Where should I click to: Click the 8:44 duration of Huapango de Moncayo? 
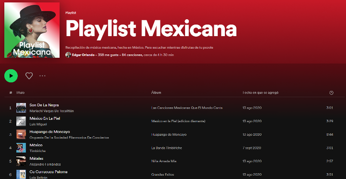click(330, 135)
